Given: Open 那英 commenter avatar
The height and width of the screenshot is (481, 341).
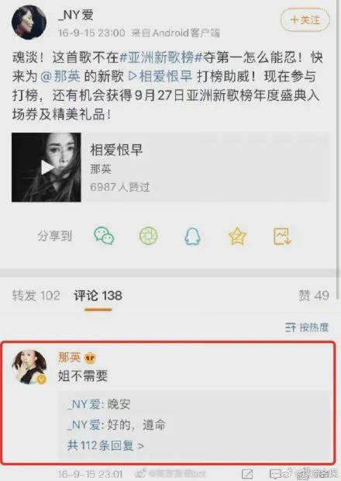Looking at the screenshot, I should point(29,367).
